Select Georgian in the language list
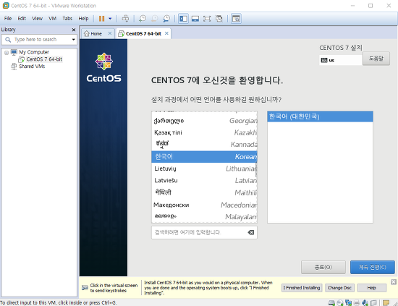The height and width of the screenshot is (306, 398). [x=204, y=121]
